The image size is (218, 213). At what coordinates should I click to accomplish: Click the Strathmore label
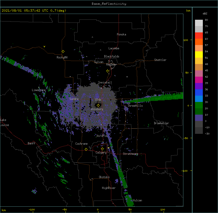coord(130,154)
